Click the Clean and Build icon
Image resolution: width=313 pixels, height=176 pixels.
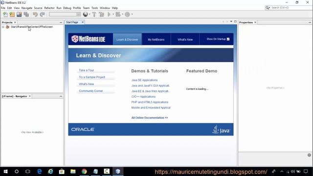click(x=101, y=14)
